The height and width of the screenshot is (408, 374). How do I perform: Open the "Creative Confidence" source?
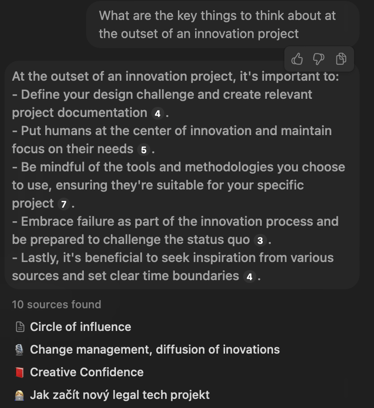[86, 372]
